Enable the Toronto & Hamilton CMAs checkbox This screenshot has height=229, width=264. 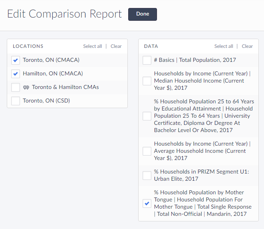point(16,87)
